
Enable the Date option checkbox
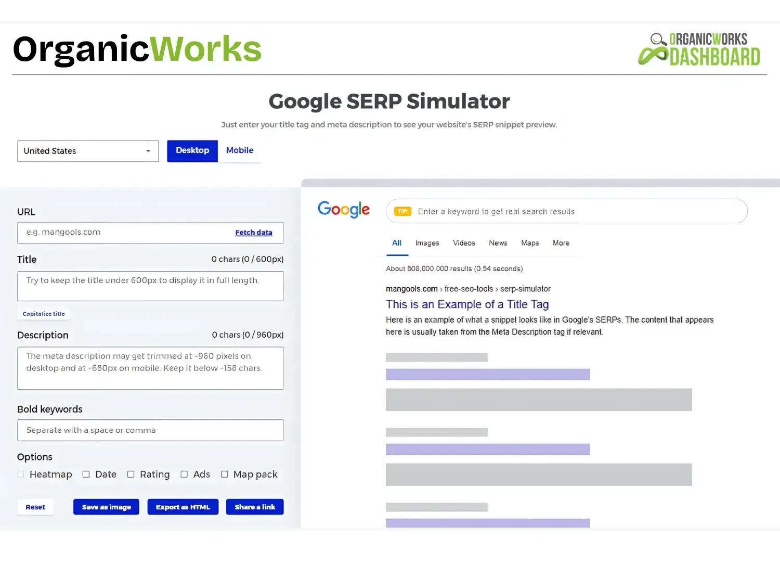click(86, 475)
